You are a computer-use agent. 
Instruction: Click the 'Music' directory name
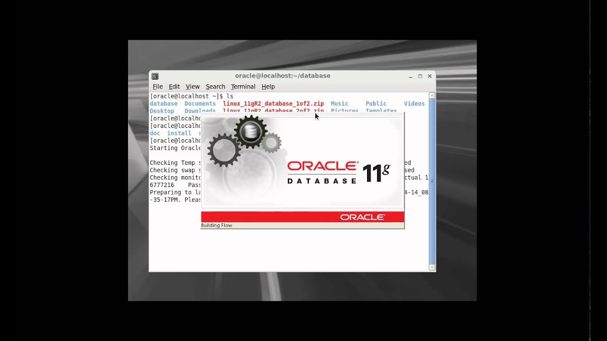[x=340, y=104]
